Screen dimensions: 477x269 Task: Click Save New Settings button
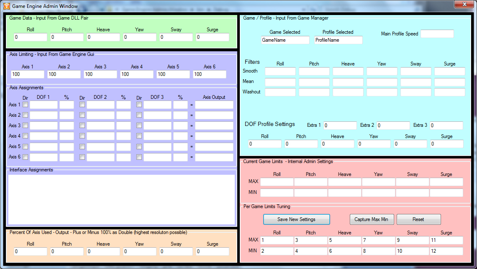(x=296, y=219)
